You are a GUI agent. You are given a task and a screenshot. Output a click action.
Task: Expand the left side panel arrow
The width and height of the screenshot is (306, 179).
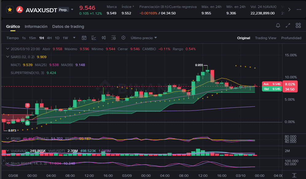(x=3, y=161)
